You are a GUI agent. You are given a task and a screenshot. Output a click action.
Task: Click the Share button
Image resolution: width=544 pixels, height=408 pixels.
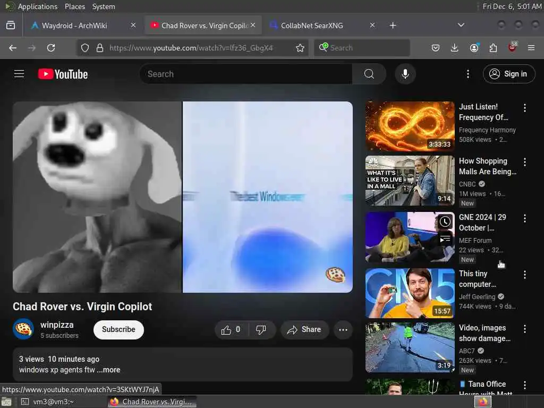304,329
